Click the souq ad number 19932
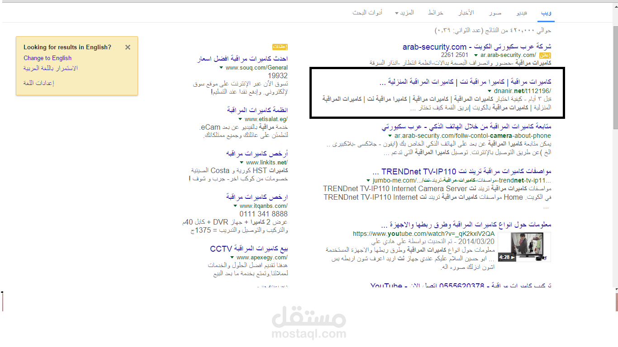 click(278, 76)
